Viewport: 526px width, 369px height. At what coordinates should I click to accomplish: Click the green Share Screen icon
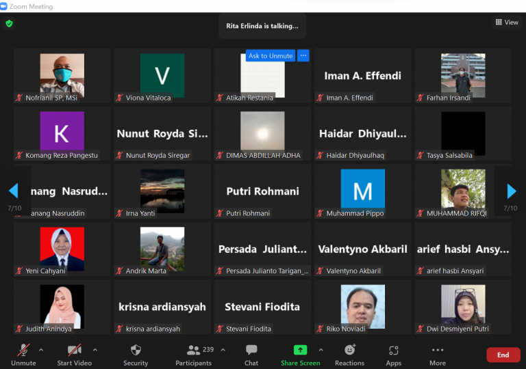300,350
